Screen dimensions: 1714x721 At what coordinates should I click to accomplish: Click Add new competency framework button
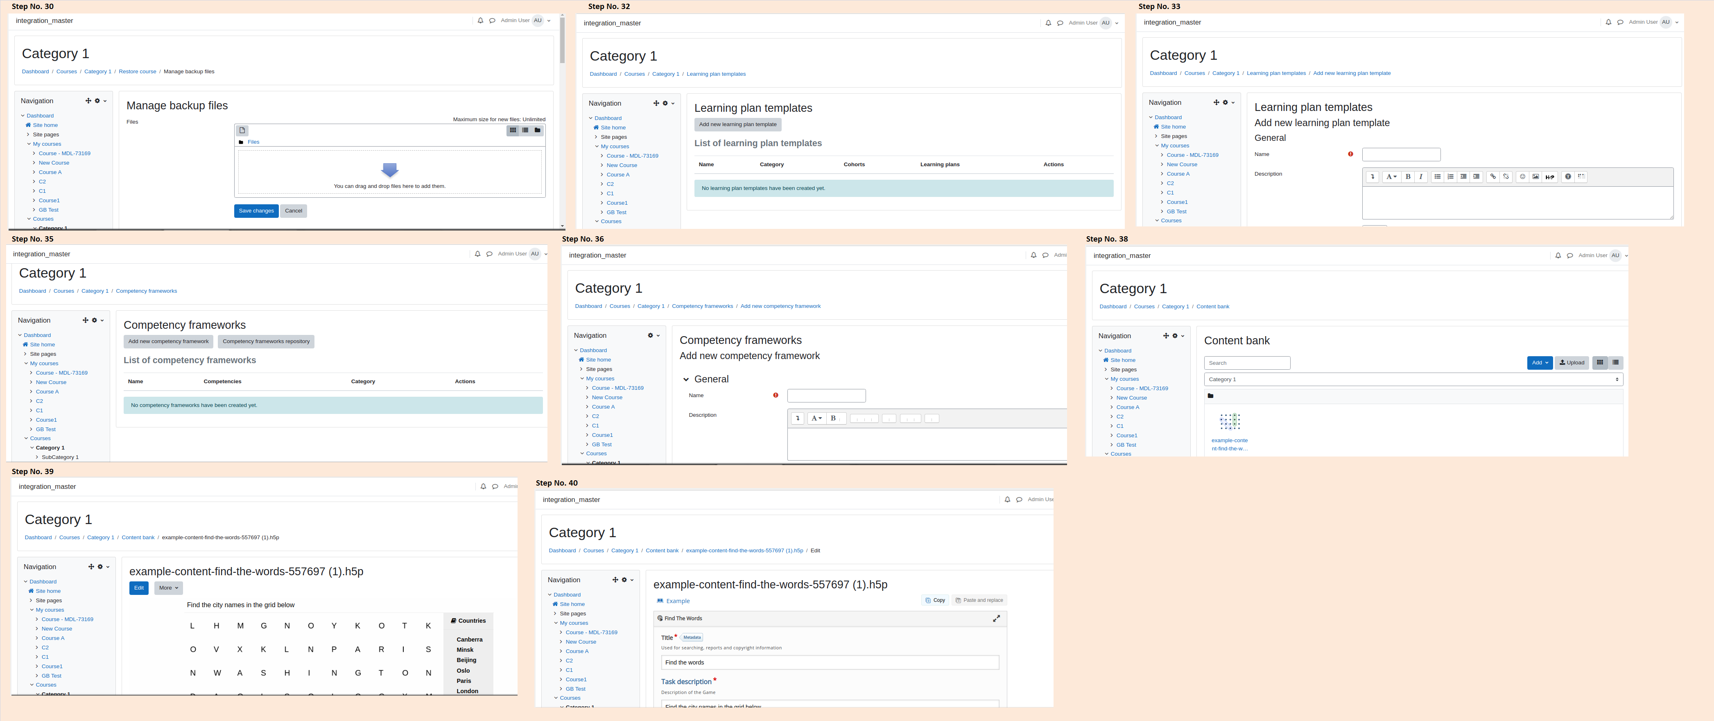(168, 341)
